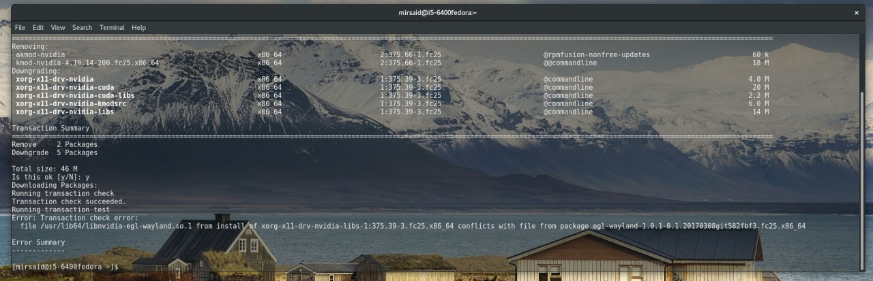Click the libnvidia-egl-wayland.so.1 conflict line
This screenshot has width=873, height=281.
(413, 226)
